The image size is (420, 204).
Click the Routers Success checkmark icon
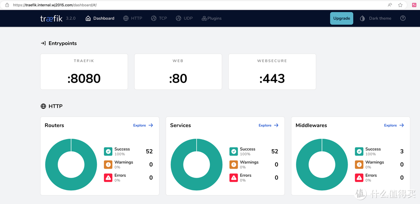(x=108, y=152)
